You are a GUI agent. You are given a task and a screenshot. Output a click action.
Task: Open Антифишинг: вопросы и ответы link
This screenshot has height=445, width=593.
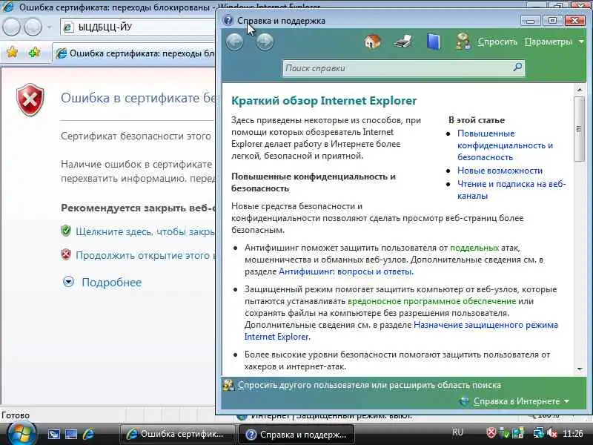coord(346,271)
